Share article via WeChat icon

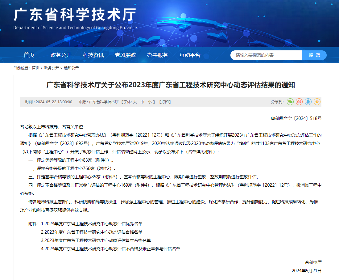(290, 102)
